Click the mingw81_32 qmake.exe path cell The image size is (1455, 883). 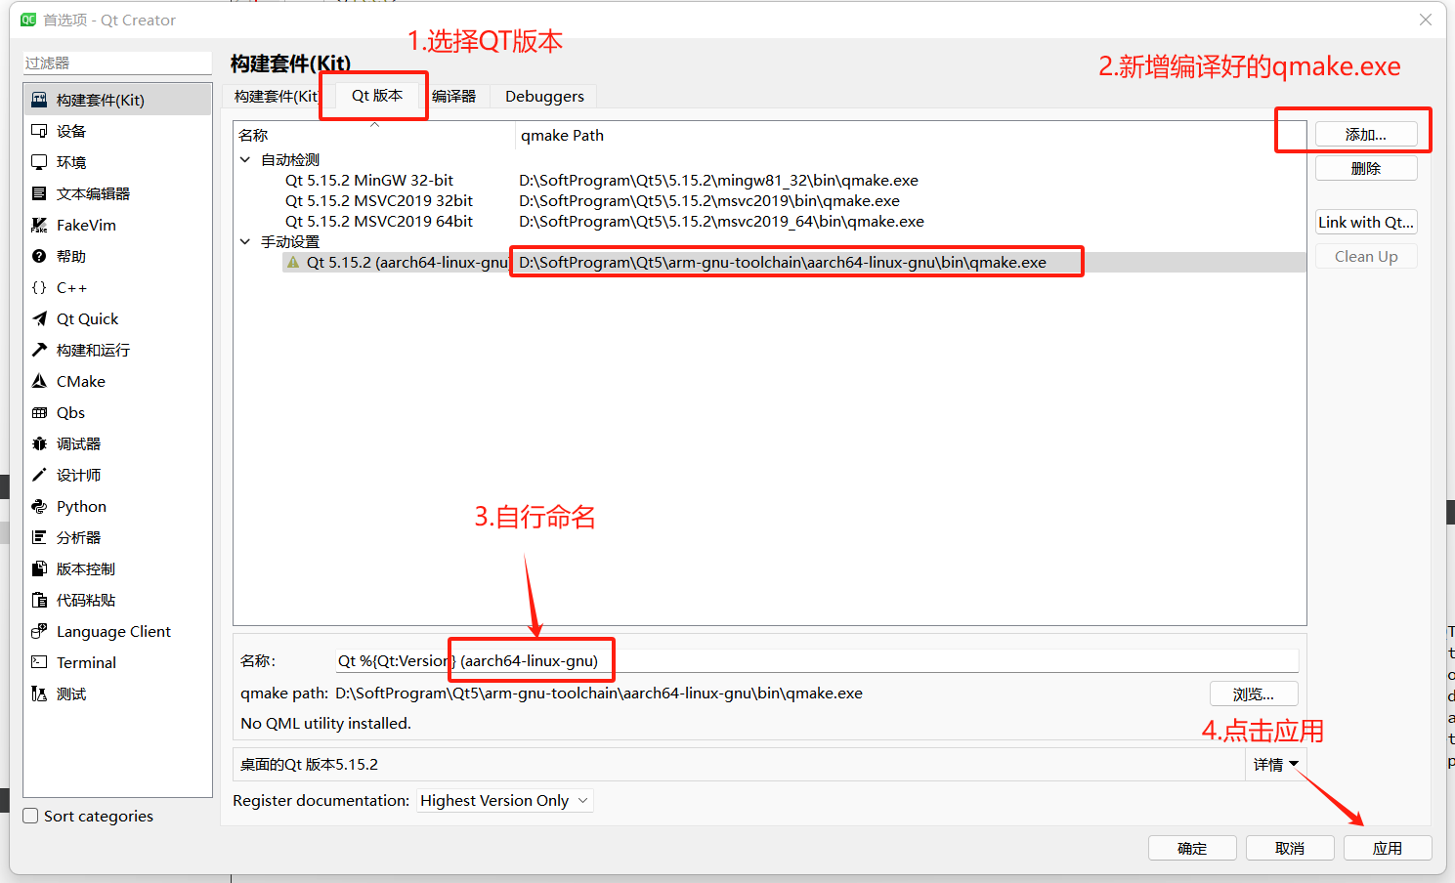click(718, 180)
